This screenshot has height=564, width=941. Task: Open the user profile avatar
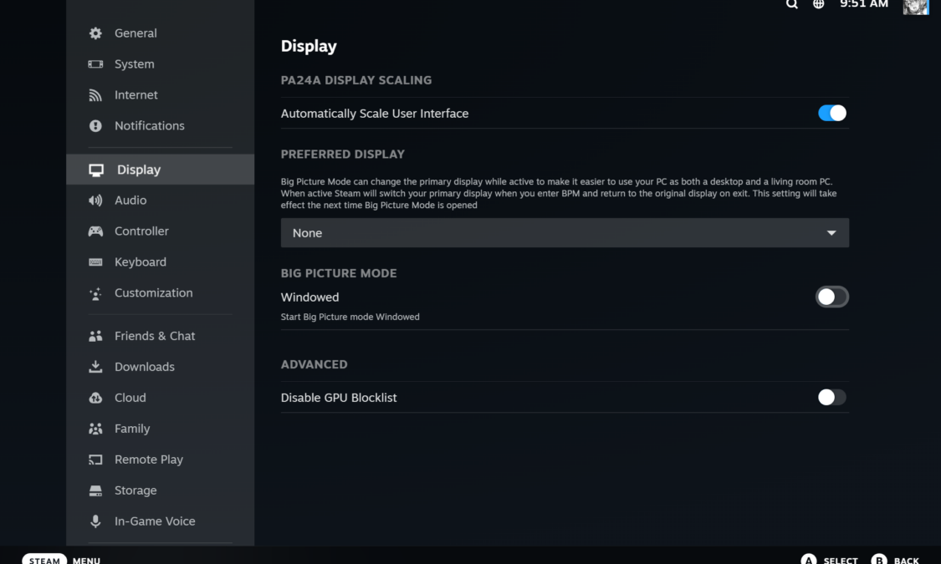click(x=916, y=7)
